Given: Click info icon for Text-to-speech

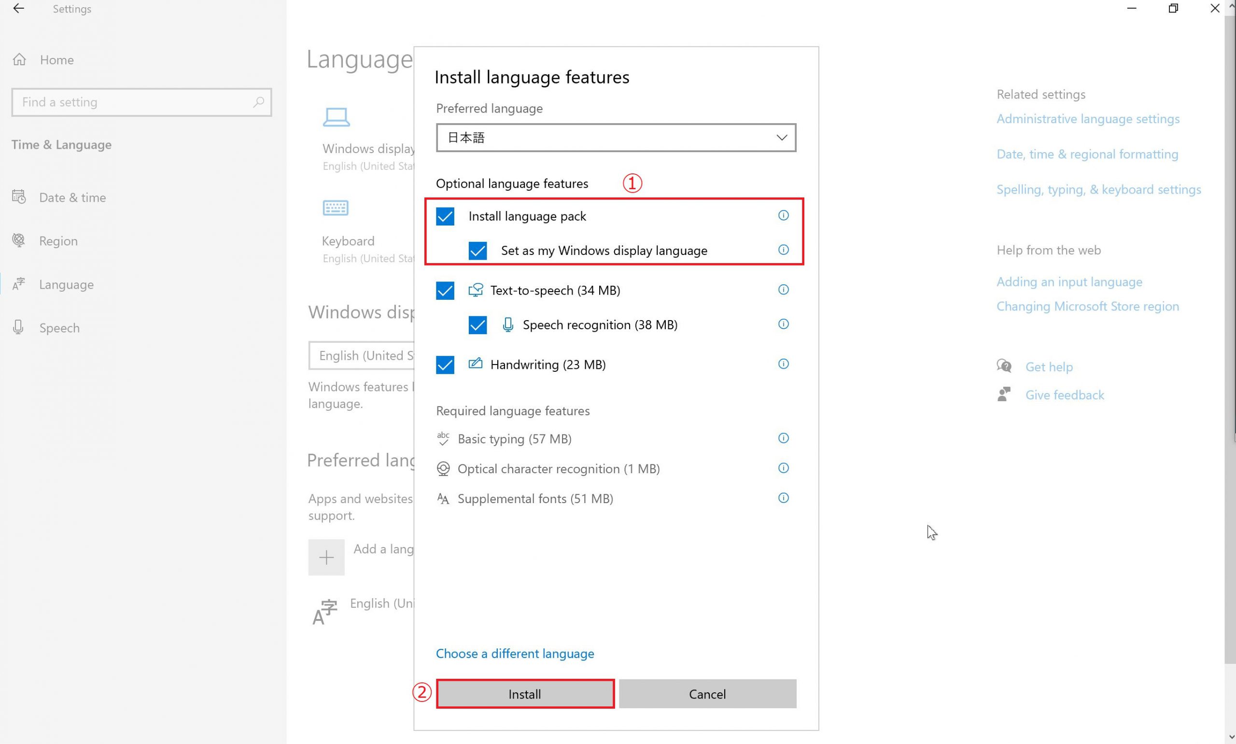Looking at the screenshot, I should click(x=783, y=290).
